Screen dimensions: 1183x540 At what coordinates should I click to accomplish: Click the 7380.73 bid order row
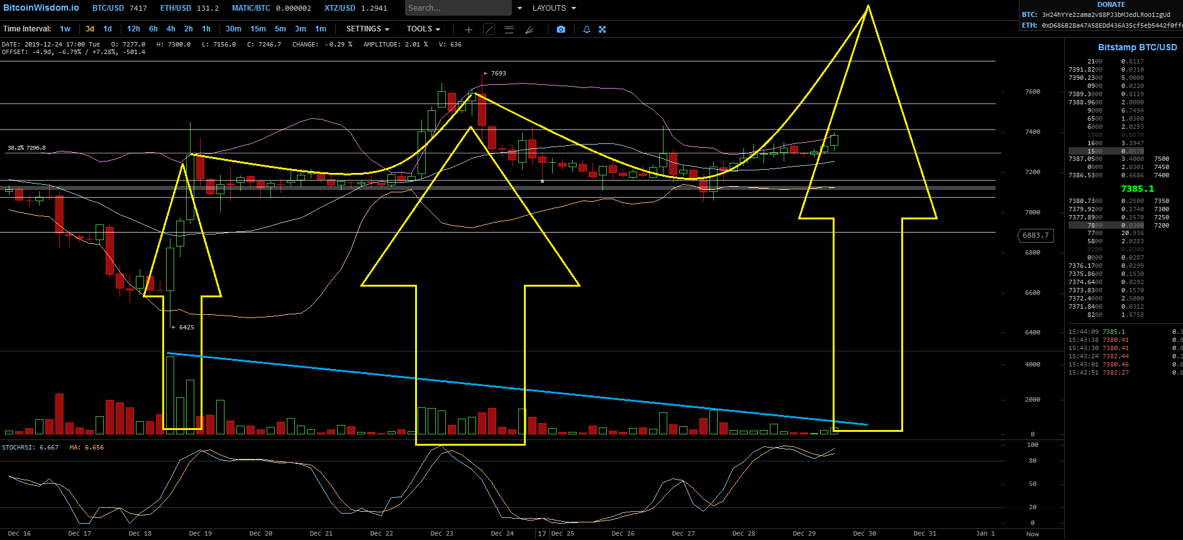(1106, 201)
